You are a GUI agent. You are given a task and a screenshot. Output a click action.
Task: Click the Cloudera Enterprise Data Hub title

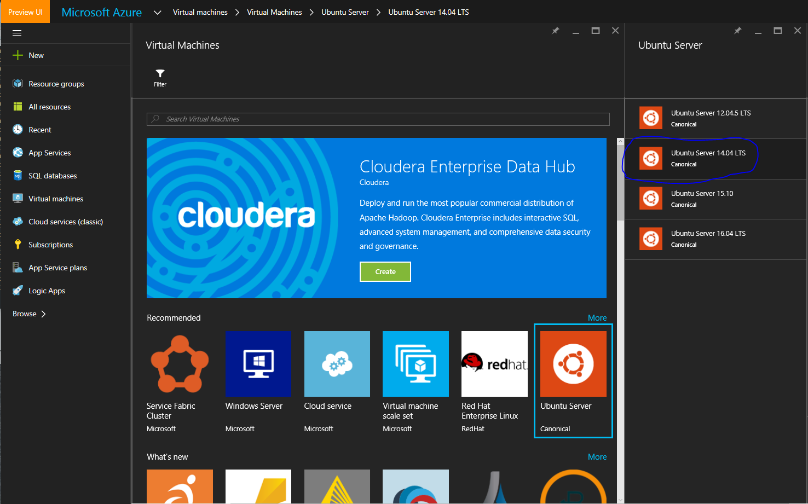467,166
